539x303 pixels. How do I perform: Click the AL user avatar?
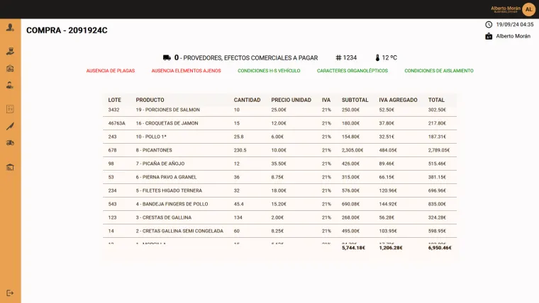[528, 9]
